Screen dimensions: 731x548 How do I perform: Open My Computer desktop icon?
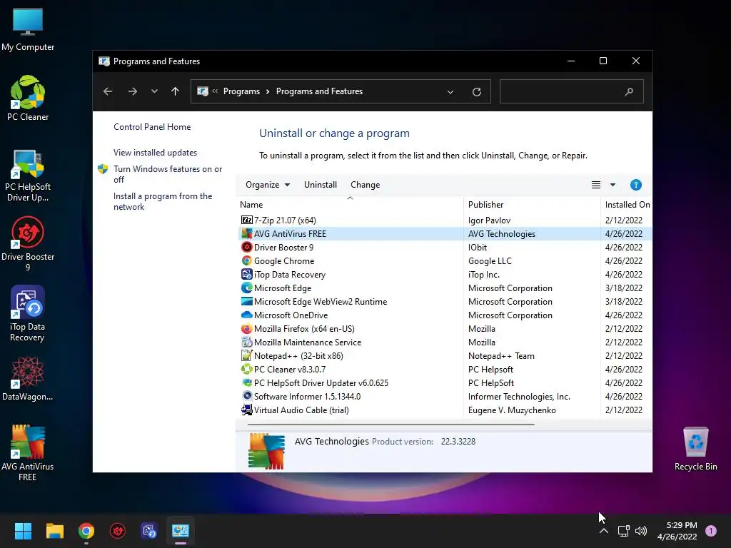coord(28,29)
